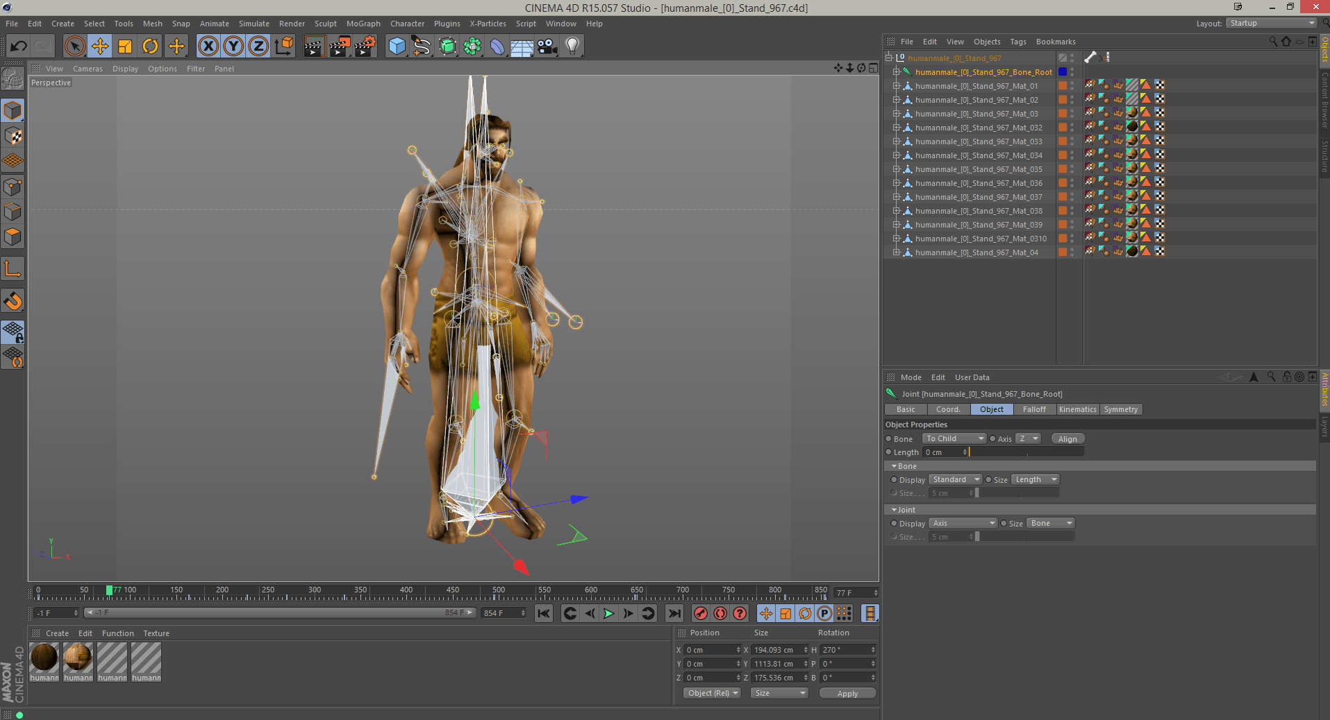Click Record Active Objects button
Viewport: 1330px width, 720px height.
click(x=701, y=613)
